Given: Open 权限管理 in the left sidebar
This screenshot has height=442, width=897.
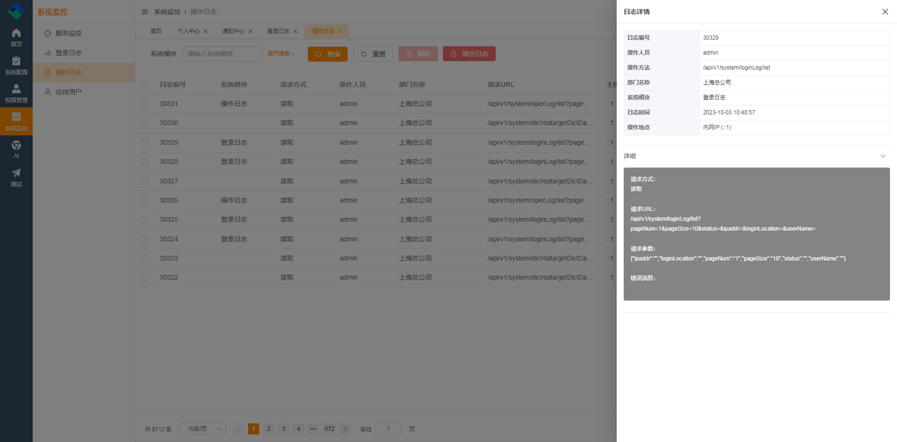Looking at the screenshot, I should point(16,93).
